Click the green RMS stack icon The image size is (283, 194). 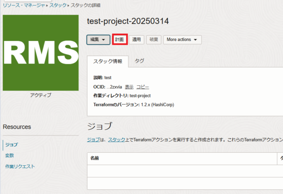coord(41,53)
